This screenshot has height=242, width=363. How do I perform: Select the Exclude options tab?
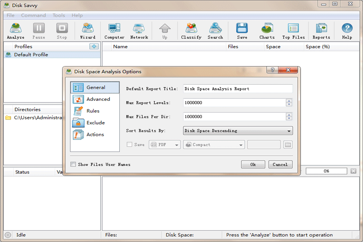pyautogui.click(x=95, y=123)
